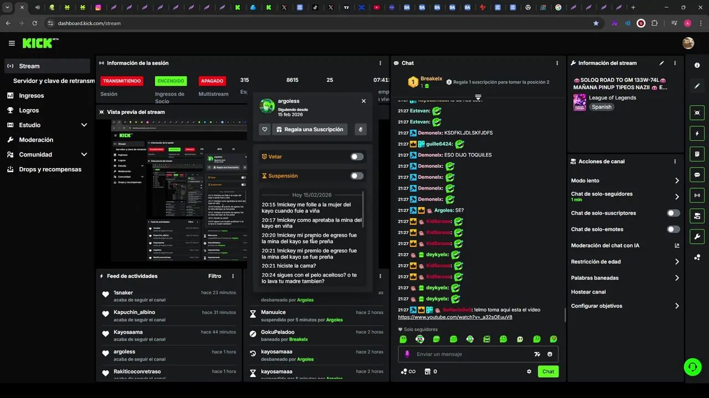Screen dimensions: 709x398
Task: Edit stream info with the pencil icon
Action: click(661, 63)
